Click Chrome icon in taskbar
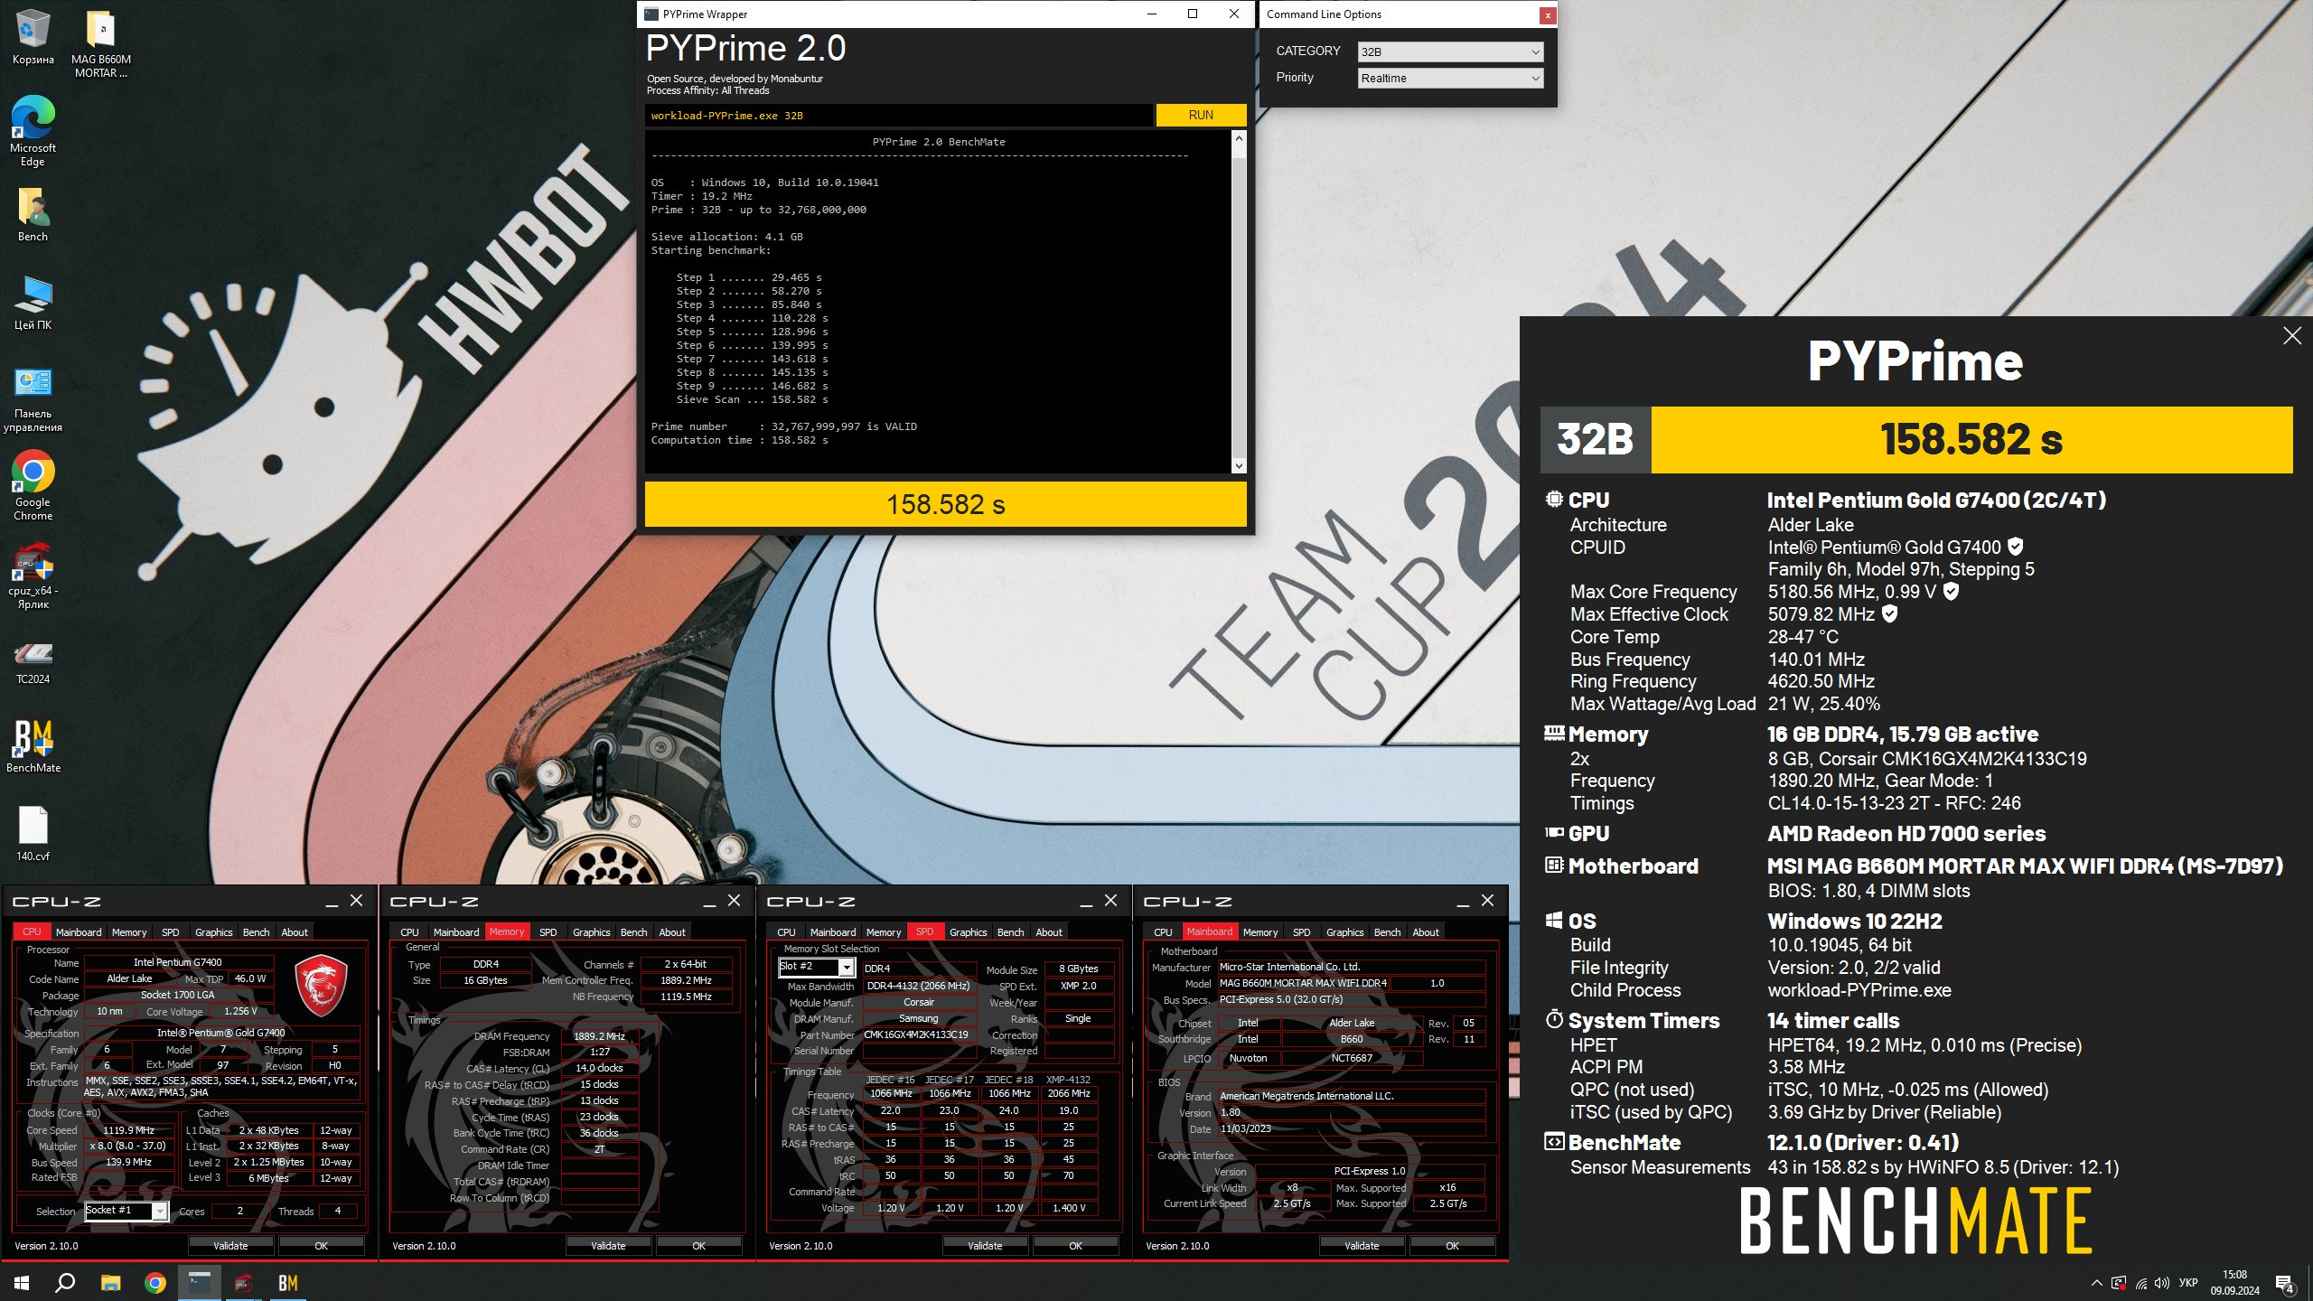The width and height of the screenshot is (2313, 1301). pyautogui.click(x=155, y=1282)
